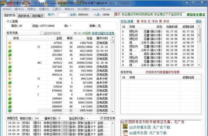Click crown icon of friend with 6790842 money
Viewport: 208px width, 136px height.
(10, 90)
